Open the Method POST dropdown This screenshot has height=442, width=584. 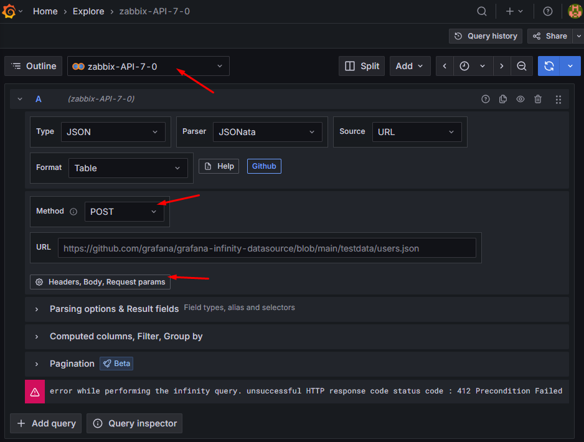125,212
